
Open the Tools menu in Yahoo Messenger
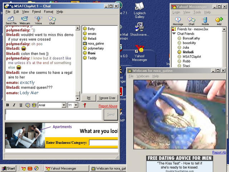pyautogui.click(x=197, y=12)
